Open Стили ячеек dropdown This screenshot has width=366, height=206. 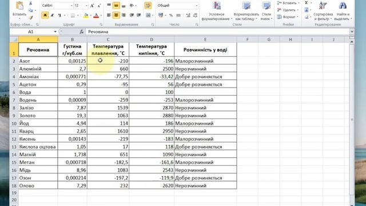point(266,11)
